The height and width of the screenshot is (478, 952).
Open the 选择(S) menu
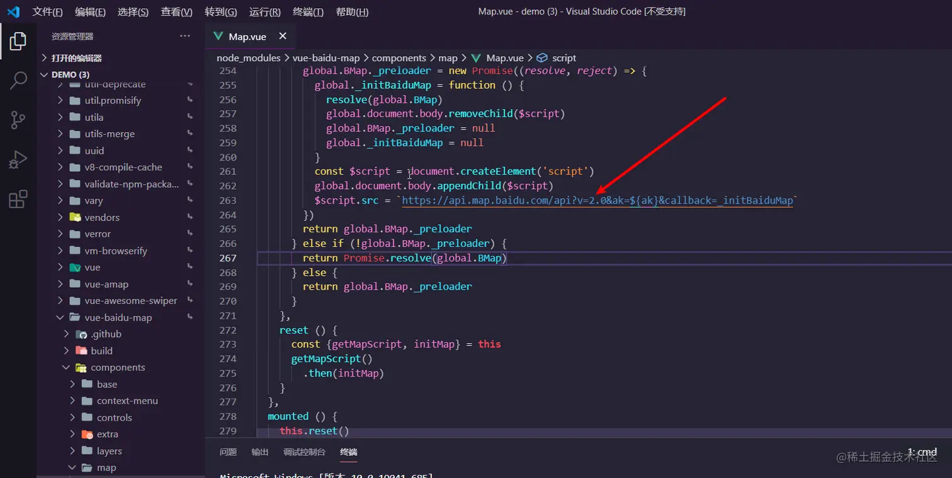[x=133, y=12]
